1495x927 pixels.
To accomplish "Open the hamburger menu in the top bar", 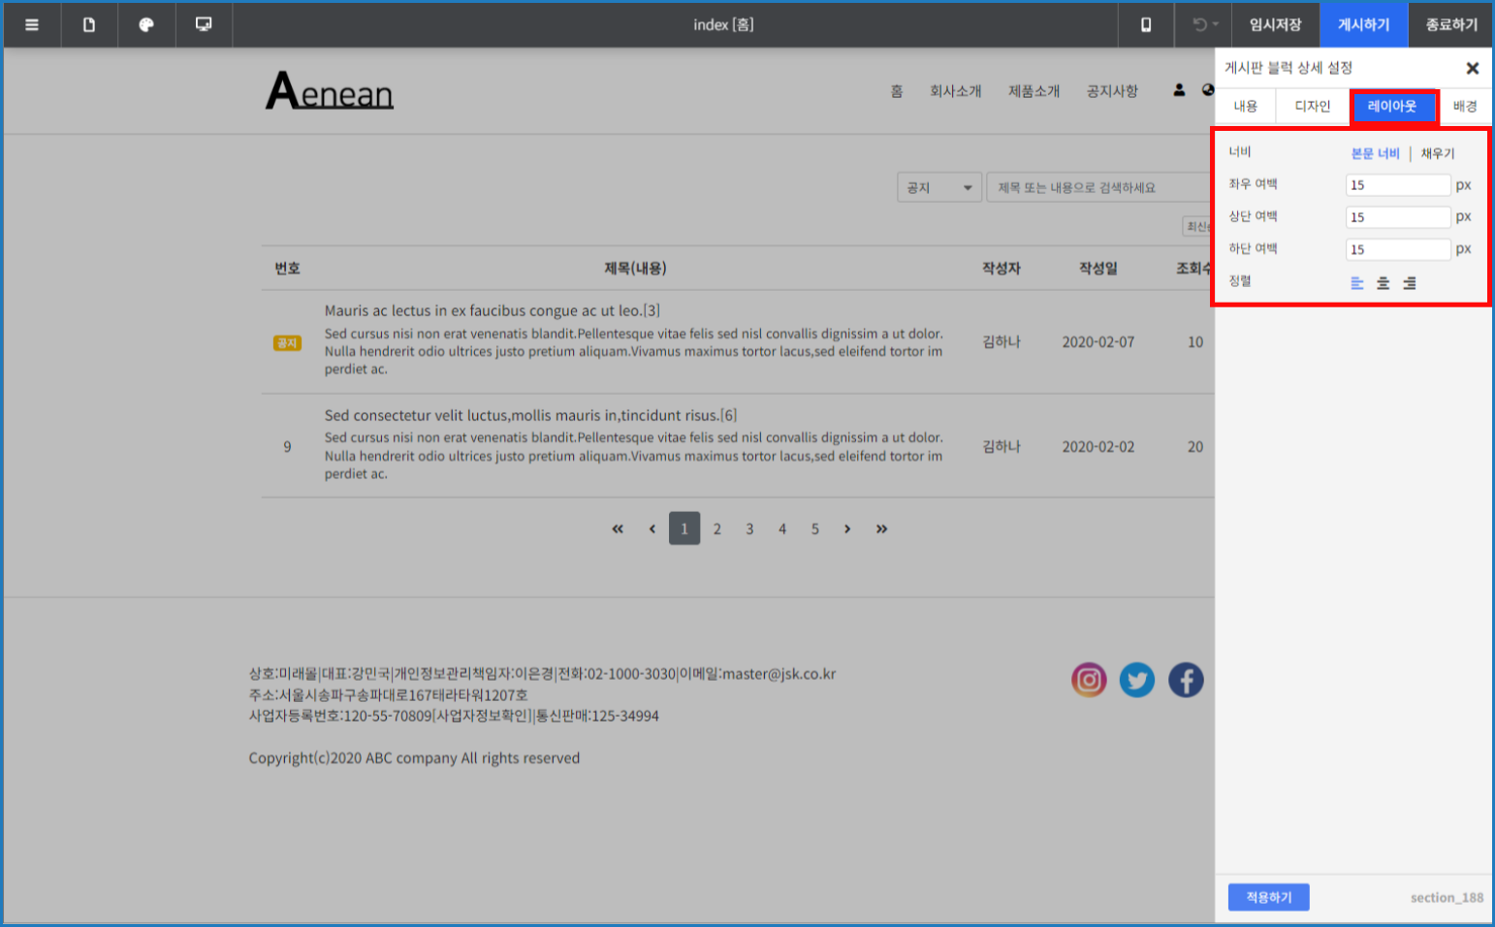I will (32, 24).
